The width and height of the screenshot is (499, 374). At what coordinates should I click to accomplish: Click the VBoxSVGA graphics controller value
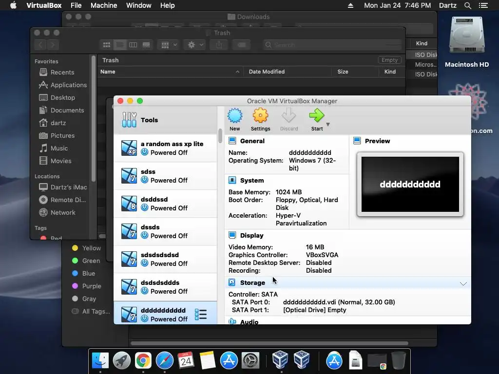pos(322,255)
